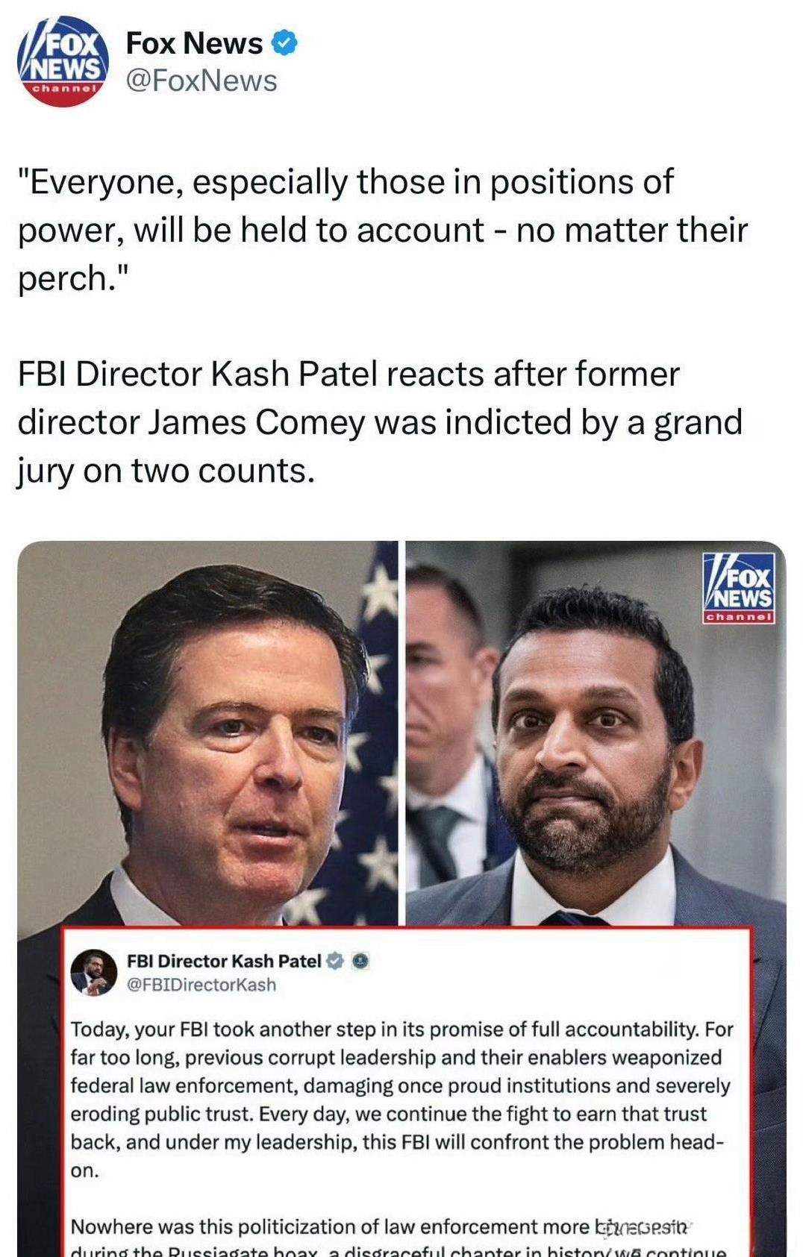Visit the @FoxNews handle
The image size is (803, 1257).
tap(201, 81)
